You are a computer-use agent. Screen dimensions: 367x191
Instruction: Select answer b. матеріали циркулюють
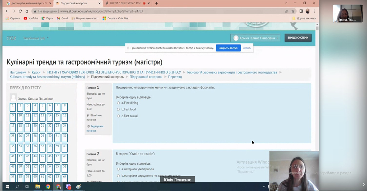pyautogui.click(x=119, y=176)
